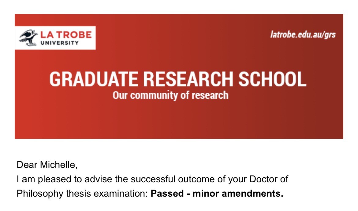The image size is (358, 211).
Task: Click the word SCHOOL in the banner
Action: click(x=272, y=79)
